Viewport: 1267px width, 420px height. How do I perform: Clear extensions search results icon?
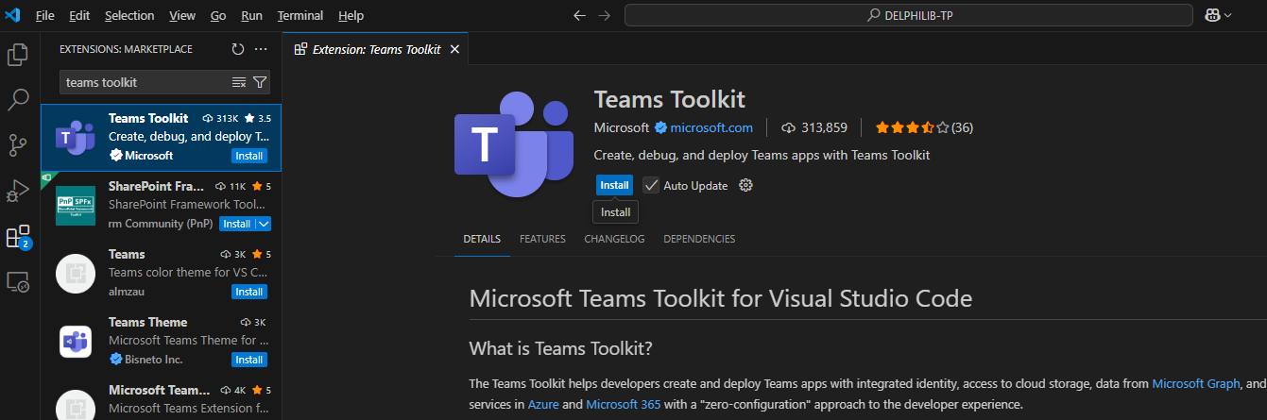tap(239, 82)
